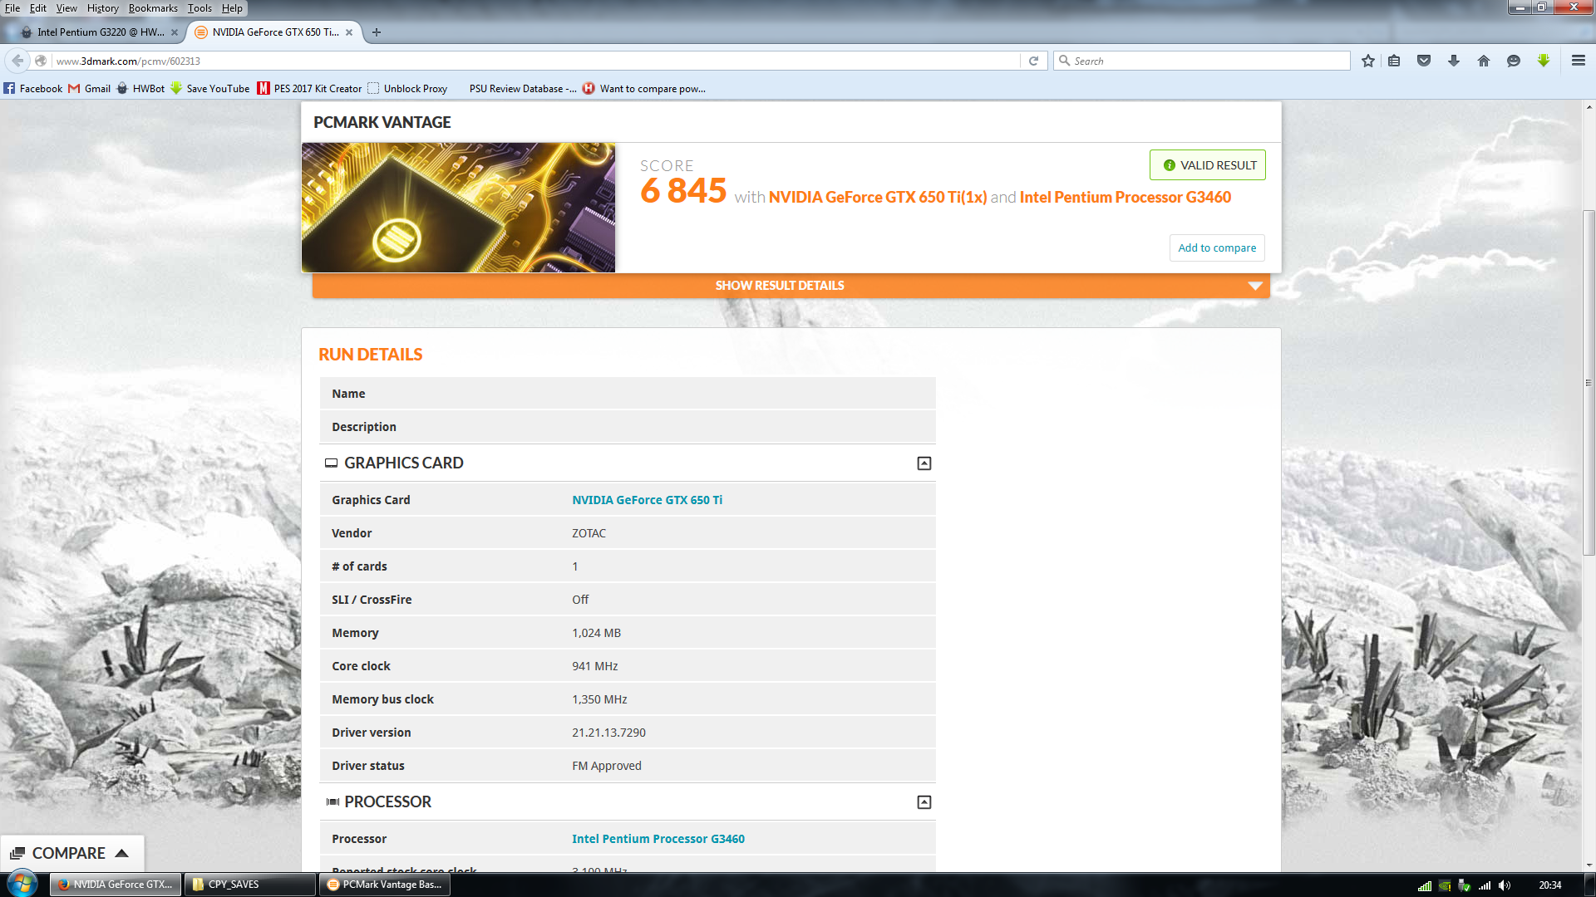This screenshot has width=1596, height=897.
Task: Open the Gmail bookmark
Action: coord(89,89)
